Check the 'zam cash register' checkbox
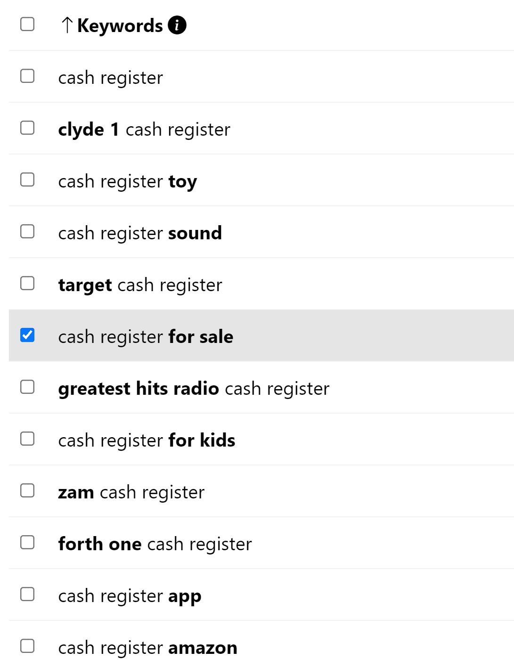The image size is (514, 668). coord(27,490)
